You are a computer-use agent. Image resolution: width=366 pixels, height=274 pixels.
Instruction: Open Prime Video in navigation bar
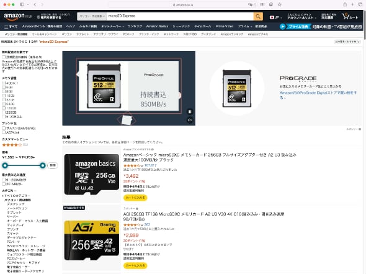tap(225, 27)
